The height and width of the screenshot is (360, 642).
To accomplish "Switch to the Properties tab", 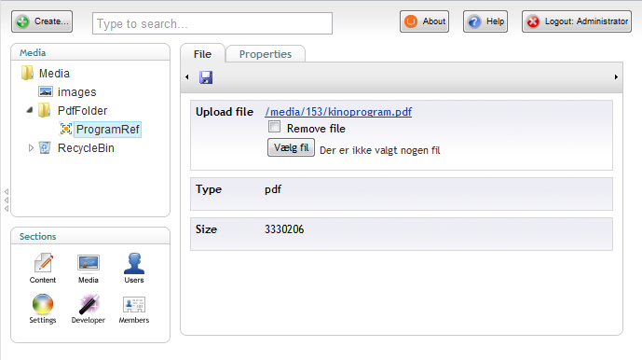I will [266, 54].
